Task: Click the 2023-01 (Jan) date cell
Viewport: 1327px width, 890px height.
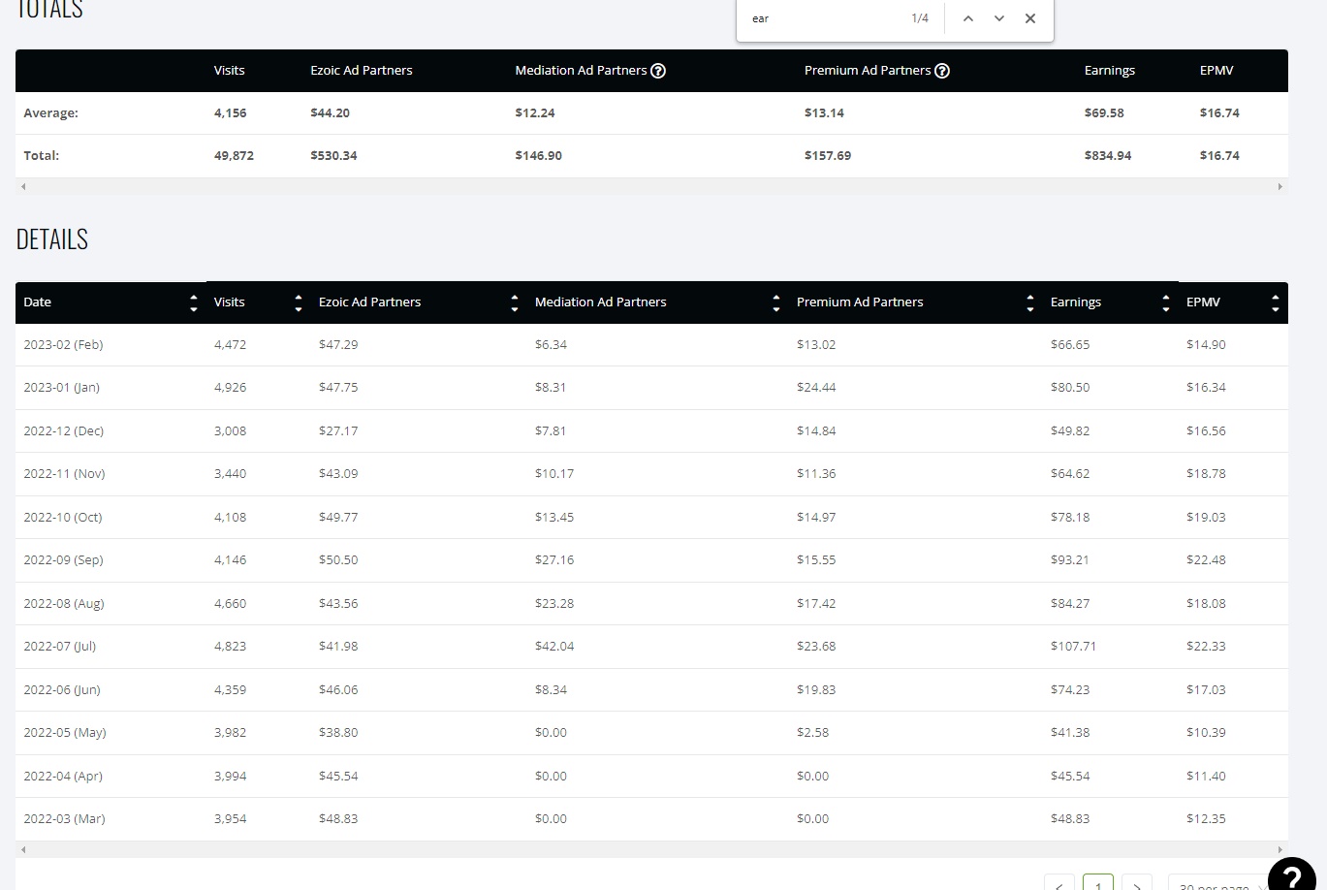Action: click(x=61, y=387)
